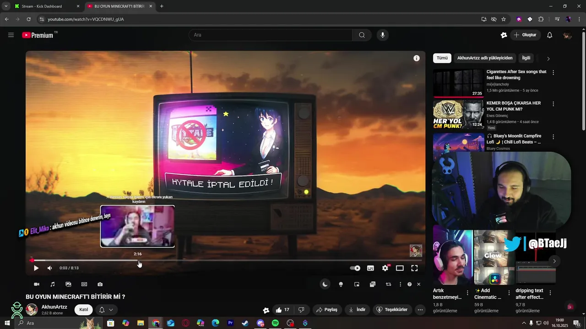
Task: Open the Chrome extensions puzzle icon
Action: 541,19
